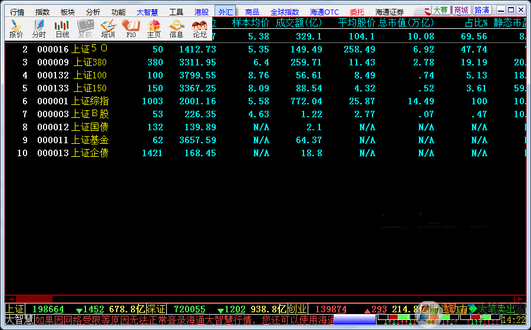Image resolution: width=531 pixels, height=330 pixels.
Task: Click the 创业 status bar label
Action: point(298,309)
